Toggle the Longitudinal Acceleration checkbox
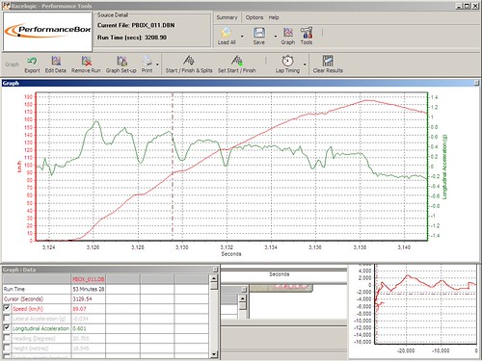Image resolution: width=482 pixels, height=361 pixels. point(7,328)
